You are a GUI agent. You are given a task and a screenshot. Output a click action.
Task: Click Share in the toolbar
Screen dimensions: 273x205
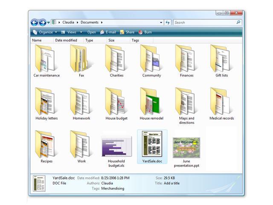click(x=127, y=32)
